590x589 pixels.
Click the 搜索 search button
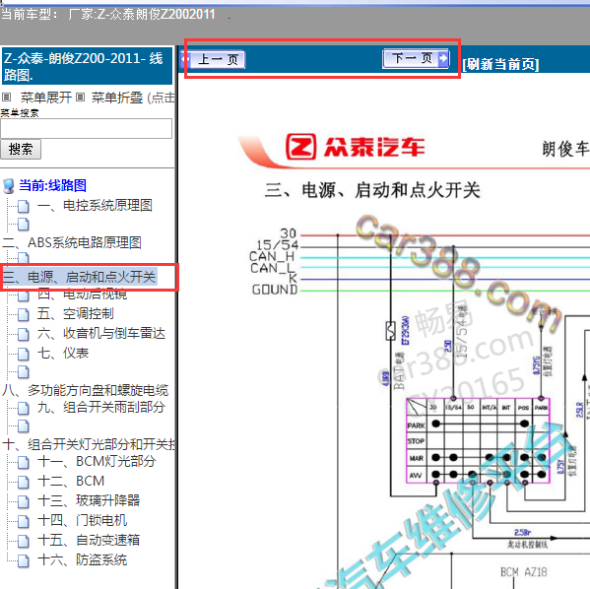[21, 150]
